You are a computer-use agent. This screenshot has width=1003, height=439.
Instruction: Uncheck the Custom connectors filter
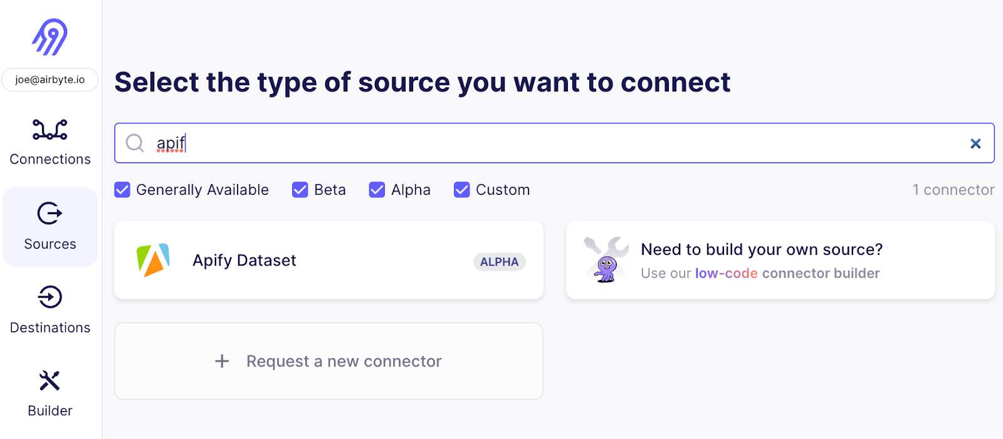pyautogui.click(x=462, y=190)
